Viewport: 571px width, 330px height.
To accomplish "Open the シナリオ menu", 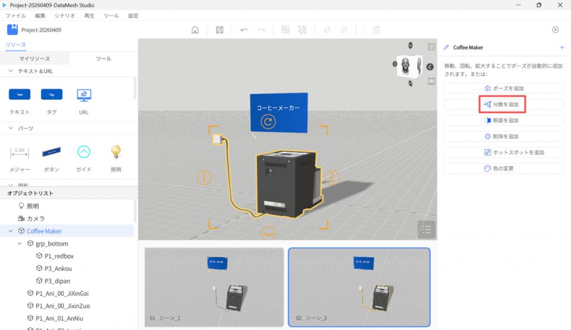I will tap(65, 16).
